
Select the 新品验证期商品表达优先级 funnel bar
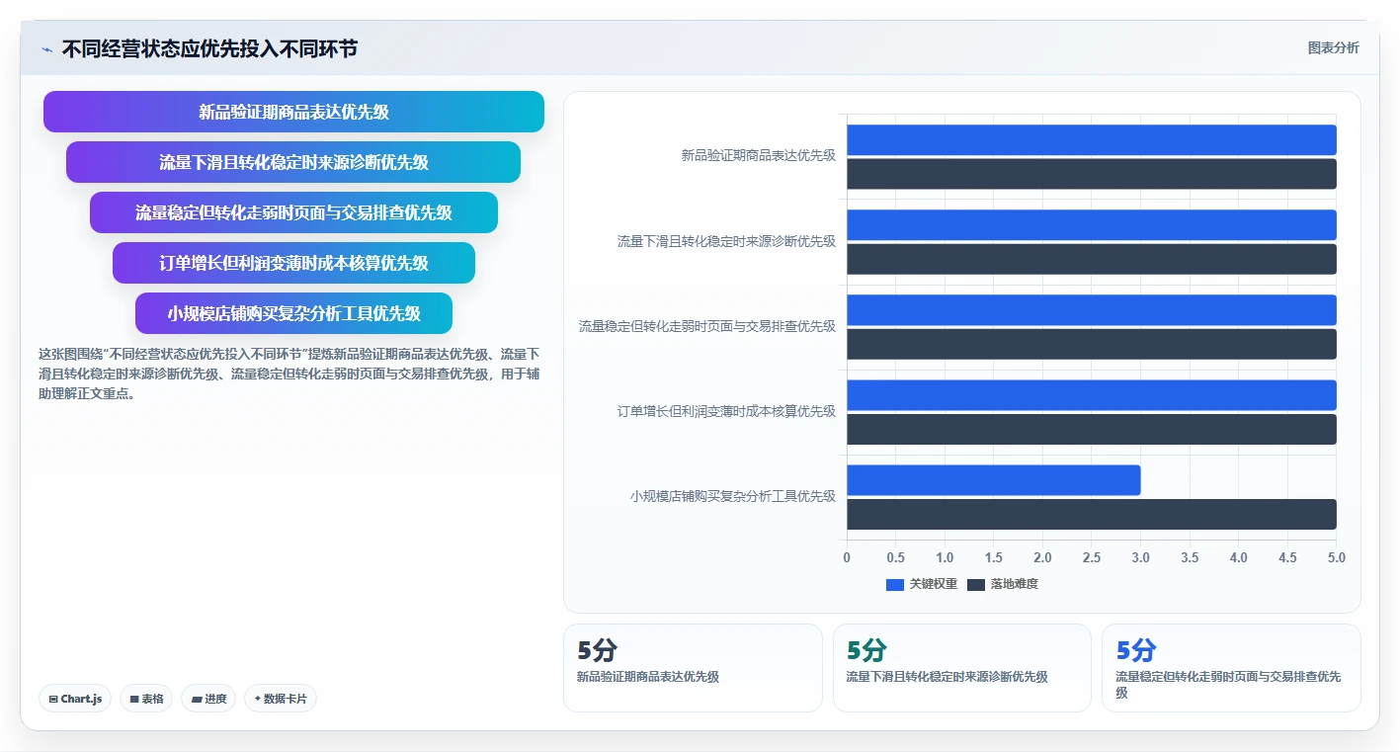coord(293,112)
